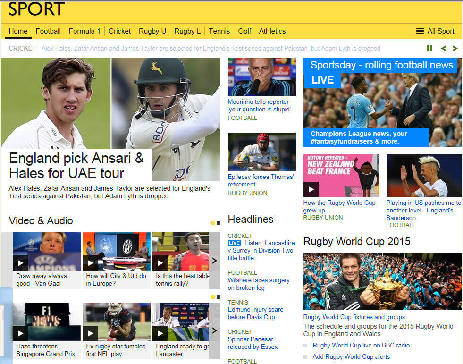Show next ticker headline arrow
The width and height of the screenshot is (463, 364).
[455, 48]
